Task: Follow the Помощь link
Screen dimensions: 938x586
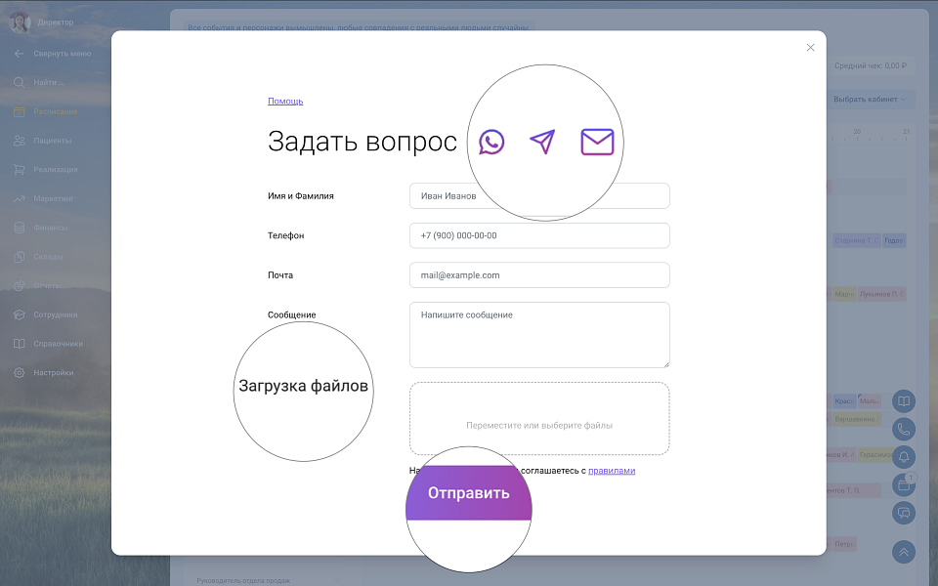Action: [x=285, y=101]
